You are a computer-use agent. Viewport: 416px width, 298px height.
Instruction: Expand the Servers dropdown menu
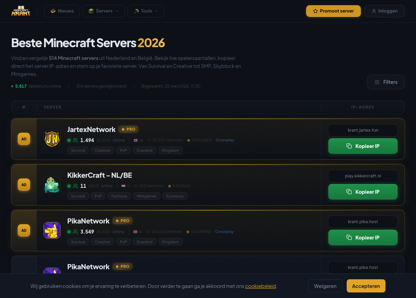[104, 11]
